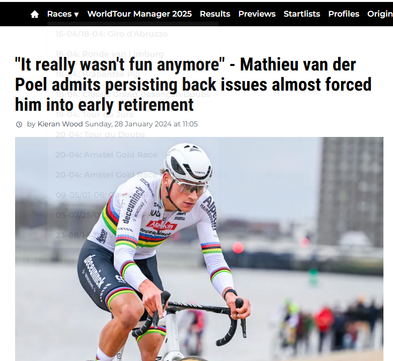This screenshot has height=361, width=393.
Task: Open the Startlists page
Action: pos(302,14)
